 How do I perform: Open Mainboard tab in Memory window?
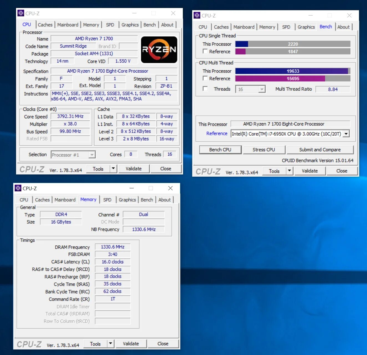click(65, 200)
